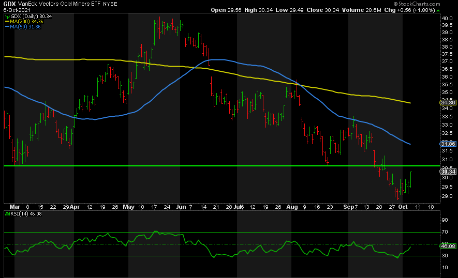Click the Aug label on date axis

pos(292,207)
